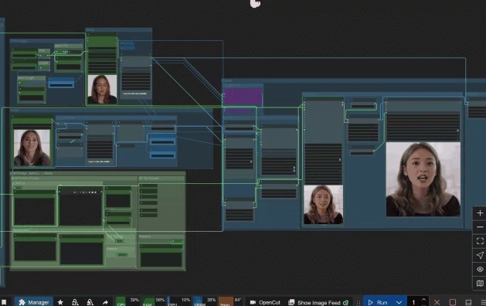Click the large output video preview thumbnail
Image resolution: width=486 pixels, height=306 pixels.
(x=423, y=179)
